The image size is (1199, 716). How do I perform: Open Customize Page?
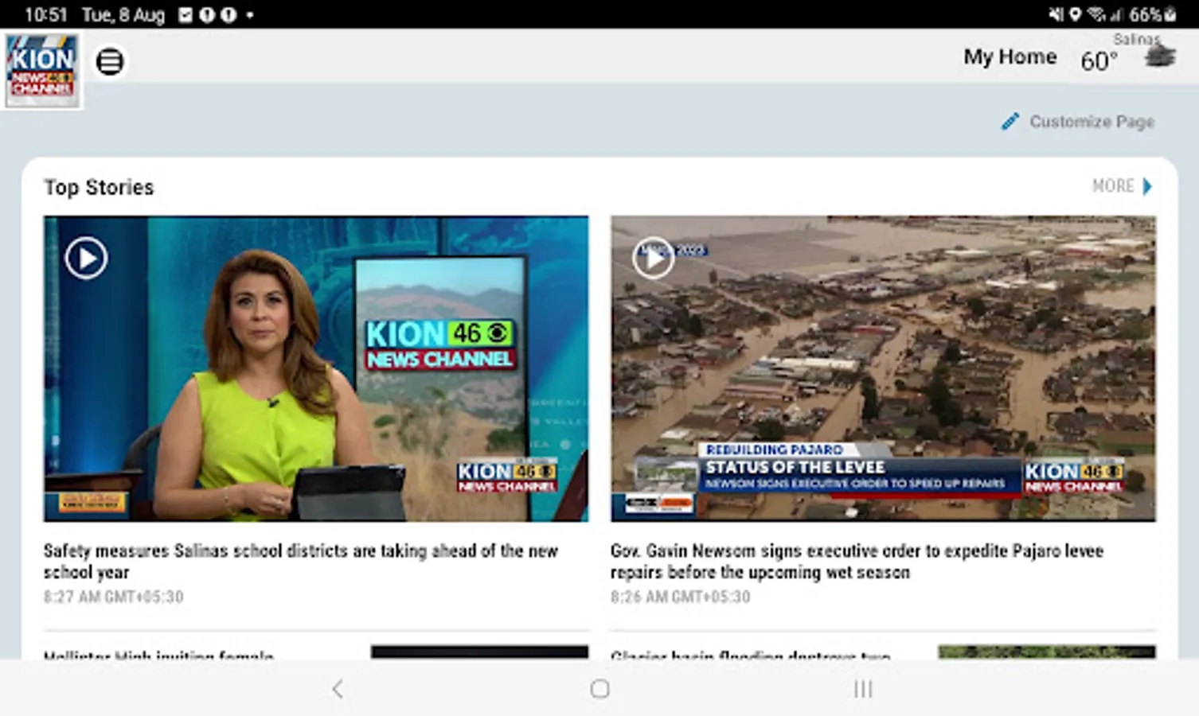pyautogui.click(x=1078, y=122)
